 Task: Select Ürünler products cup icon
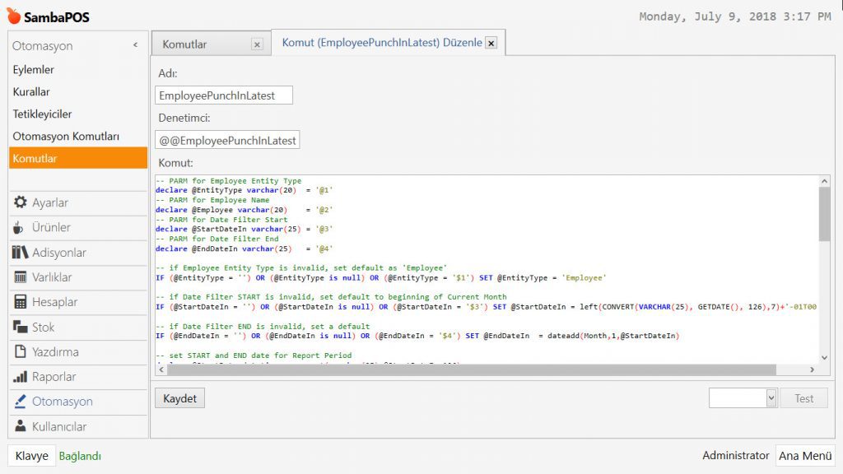point(20,227)
